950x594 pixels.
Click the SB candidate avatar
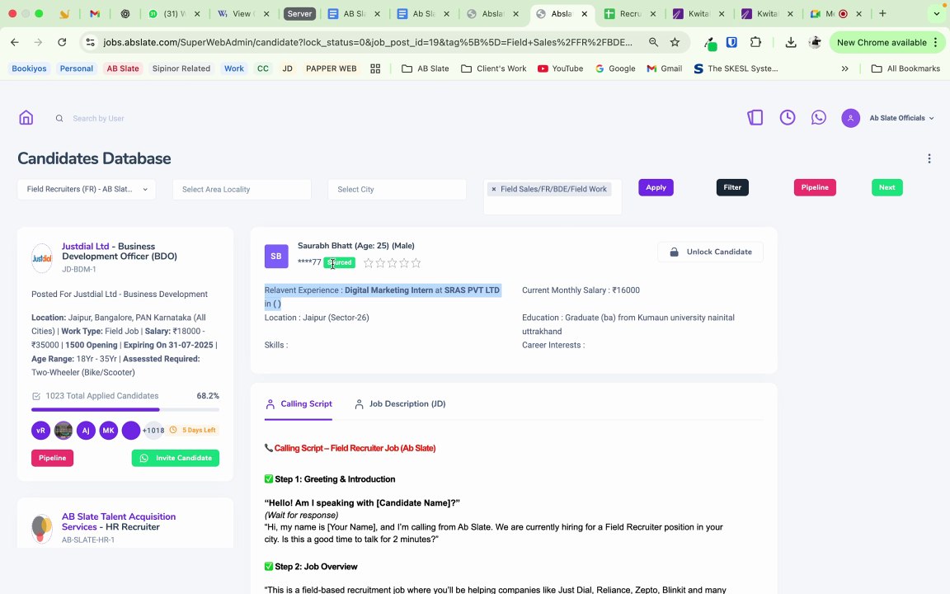(x=276, y=256)
